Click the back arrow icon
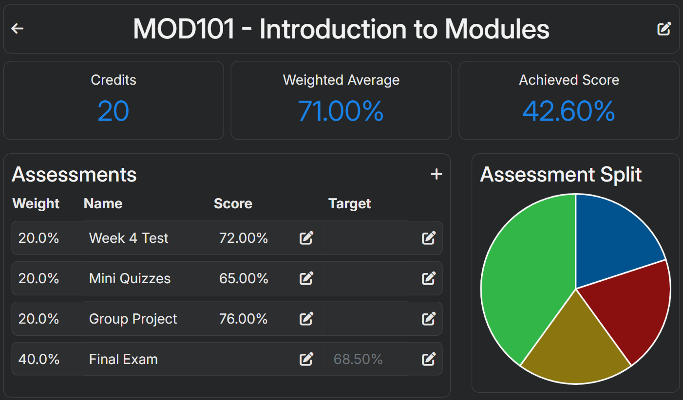 tap(18, 29)
